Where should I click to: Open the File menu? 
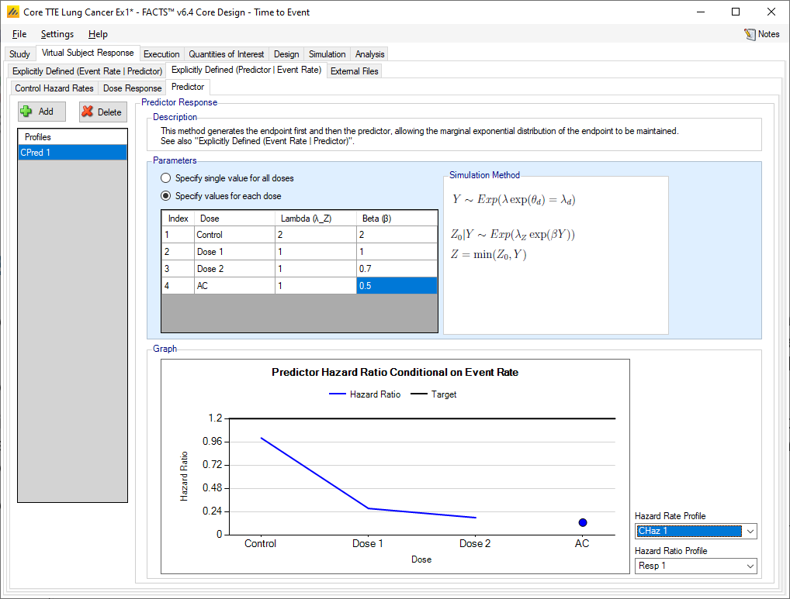(19, 34)
